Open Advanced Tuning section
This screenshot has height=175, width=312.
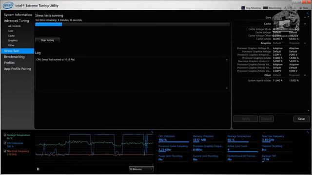(x=16, y=20)
